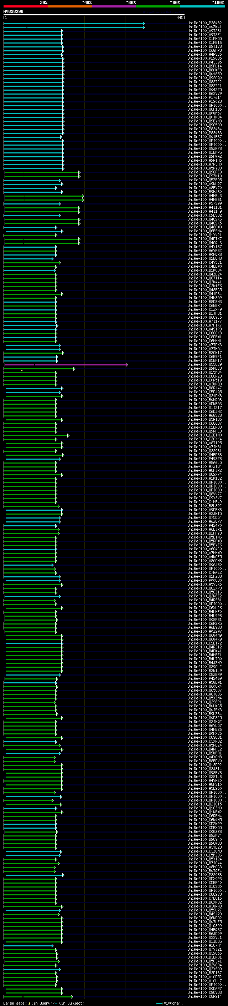Choose the UniRef100_Q07UZ5 entry
The width and height of the screenshot is (228, 1006).
click(204, 922)
